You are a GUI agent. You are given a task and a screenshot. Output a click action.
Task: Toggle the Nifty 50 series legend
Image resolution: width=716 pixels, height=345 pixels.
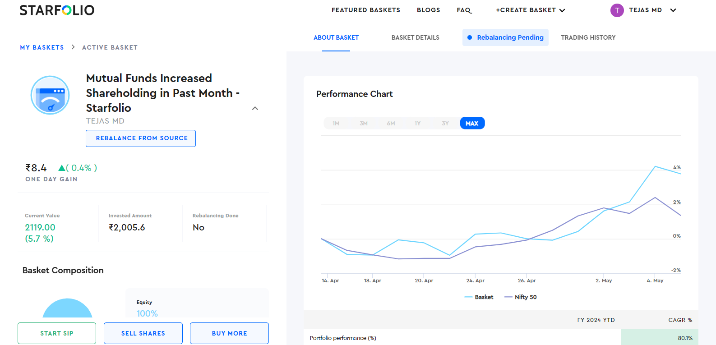(521, 297)
